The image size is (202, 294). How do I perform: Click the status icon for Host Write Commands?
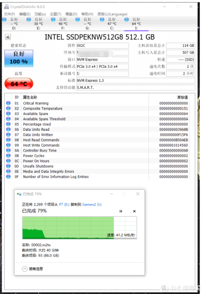(x=8, y=145)
